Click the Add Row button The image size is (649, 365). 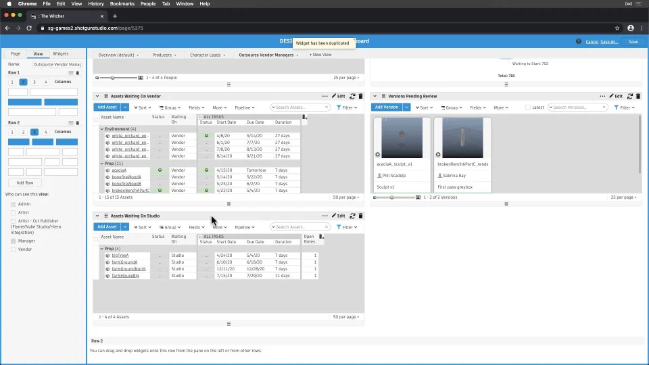pyautogui.click(x=25, y=182)
